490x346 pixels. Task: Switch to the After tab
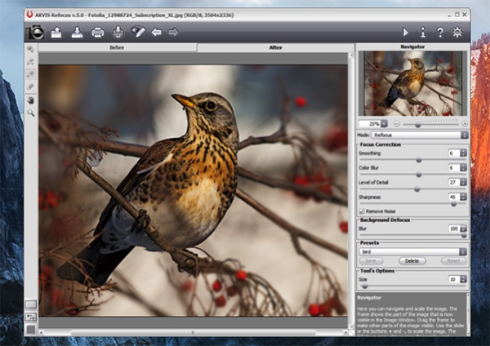tap(276, 47)
